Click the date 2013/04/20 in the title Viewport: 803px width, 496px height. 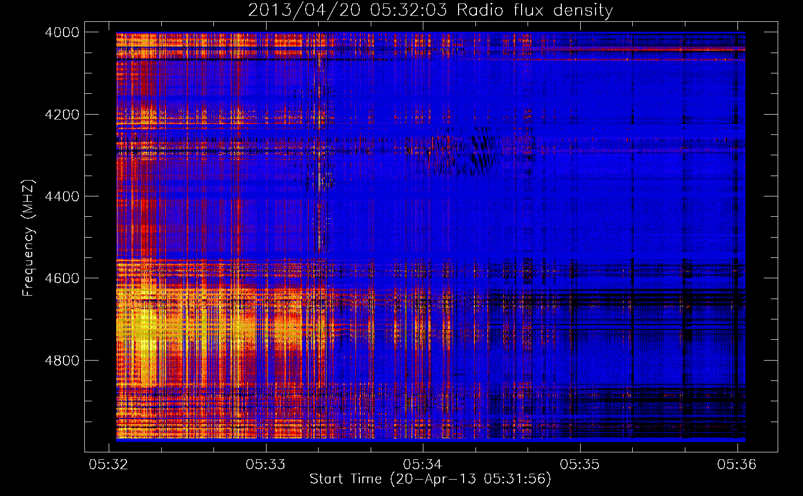pyautogui.click(x=304, y=10)
